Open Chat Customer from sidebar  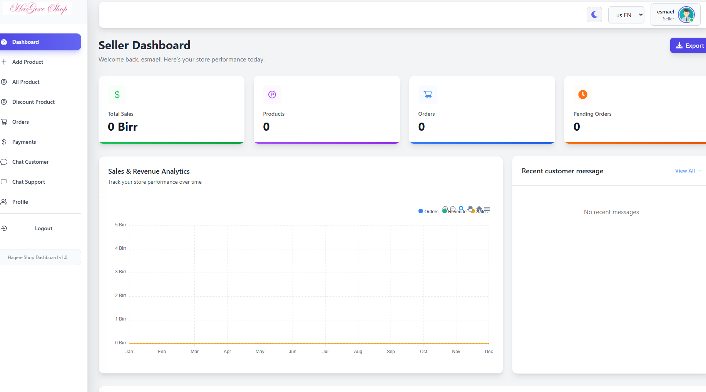pos(30,162)
